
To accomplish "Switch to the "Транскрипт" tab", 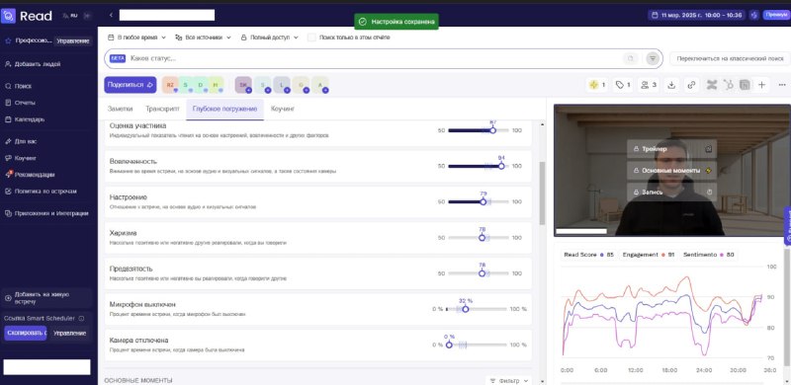I will [162, 109].
